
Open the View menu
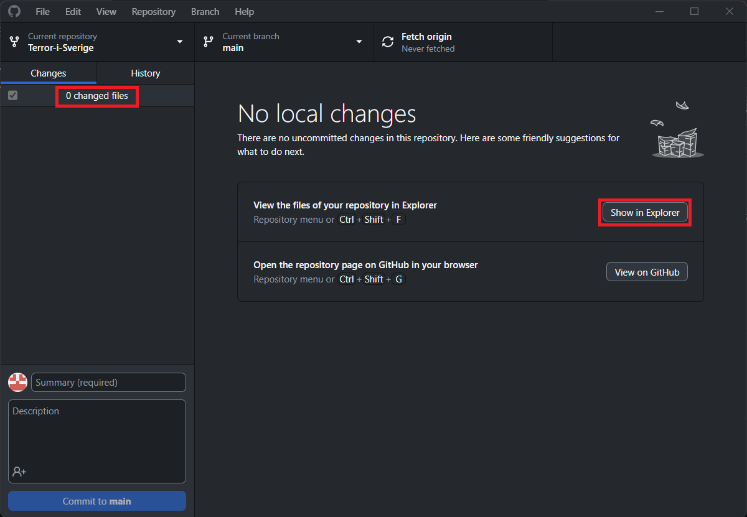coord(106,11)
